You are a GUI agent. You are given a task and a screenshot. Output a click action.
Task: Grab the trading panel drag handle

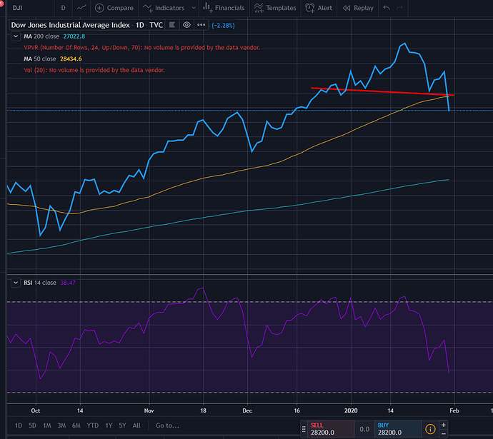coord(304,429)
